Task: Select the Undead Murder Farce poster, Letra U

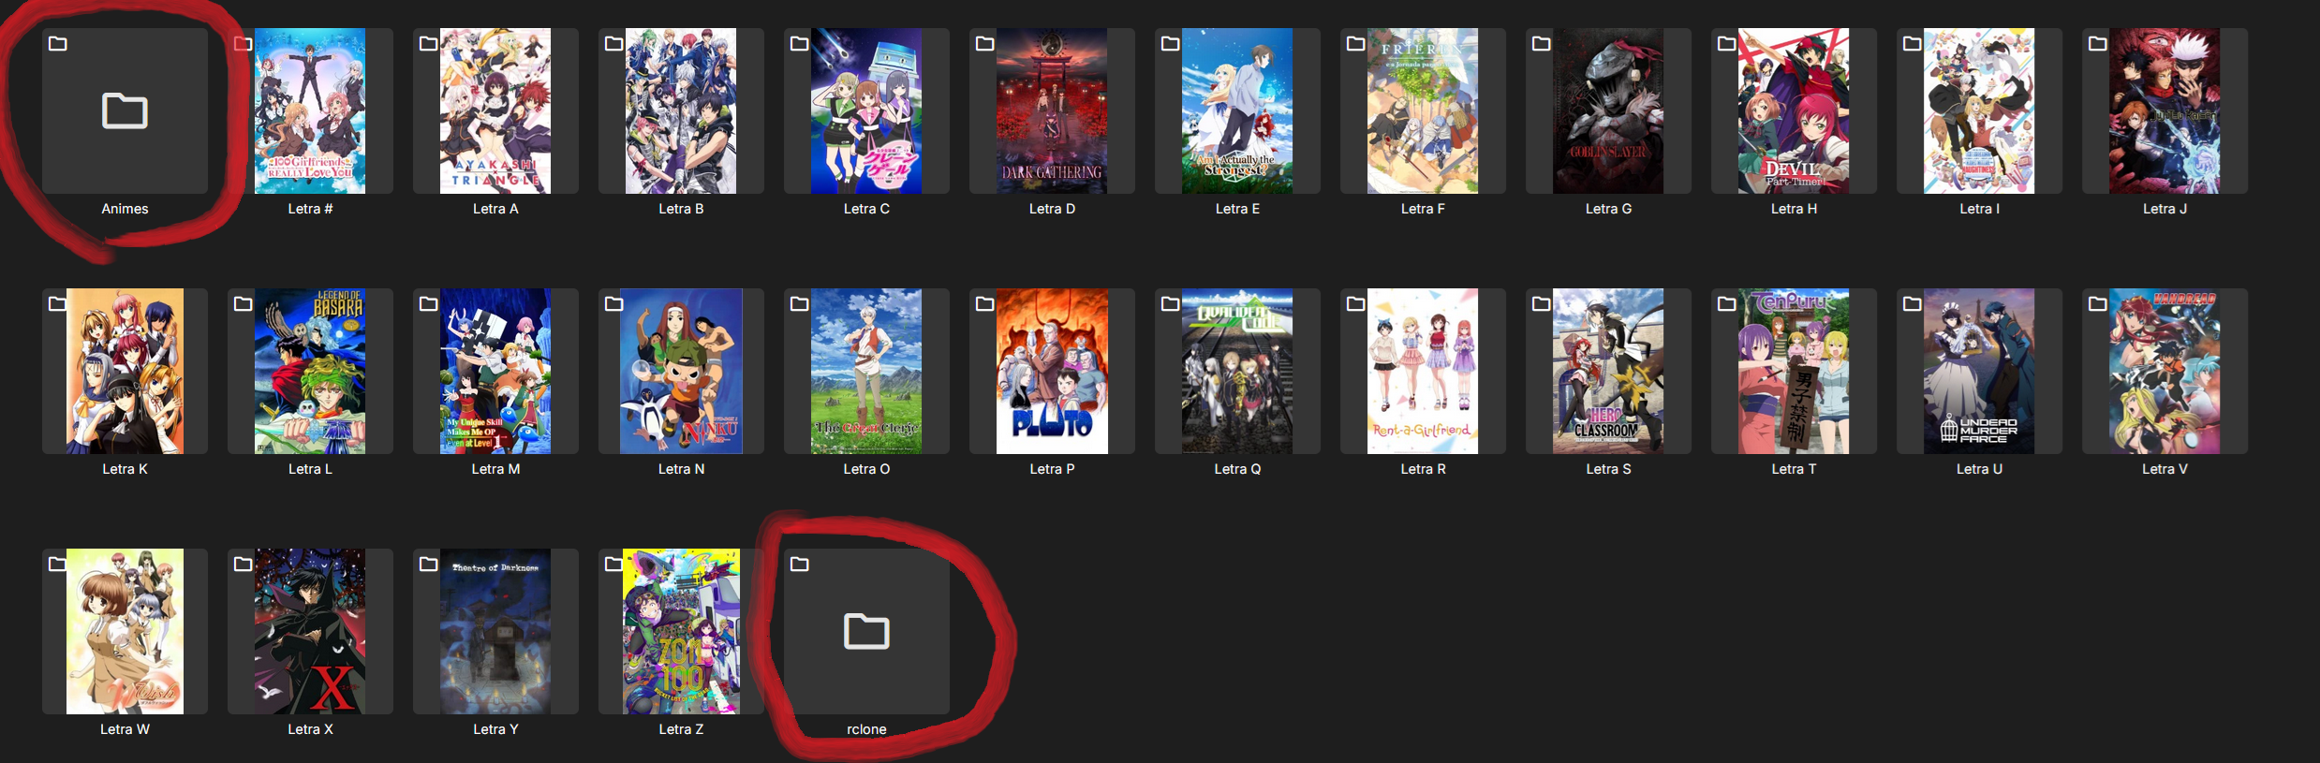Action: [1979, 371]
